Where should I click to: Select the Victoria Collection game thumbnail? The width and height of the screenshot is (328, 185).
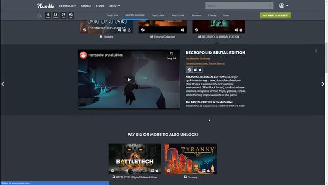tap(162, 27)
